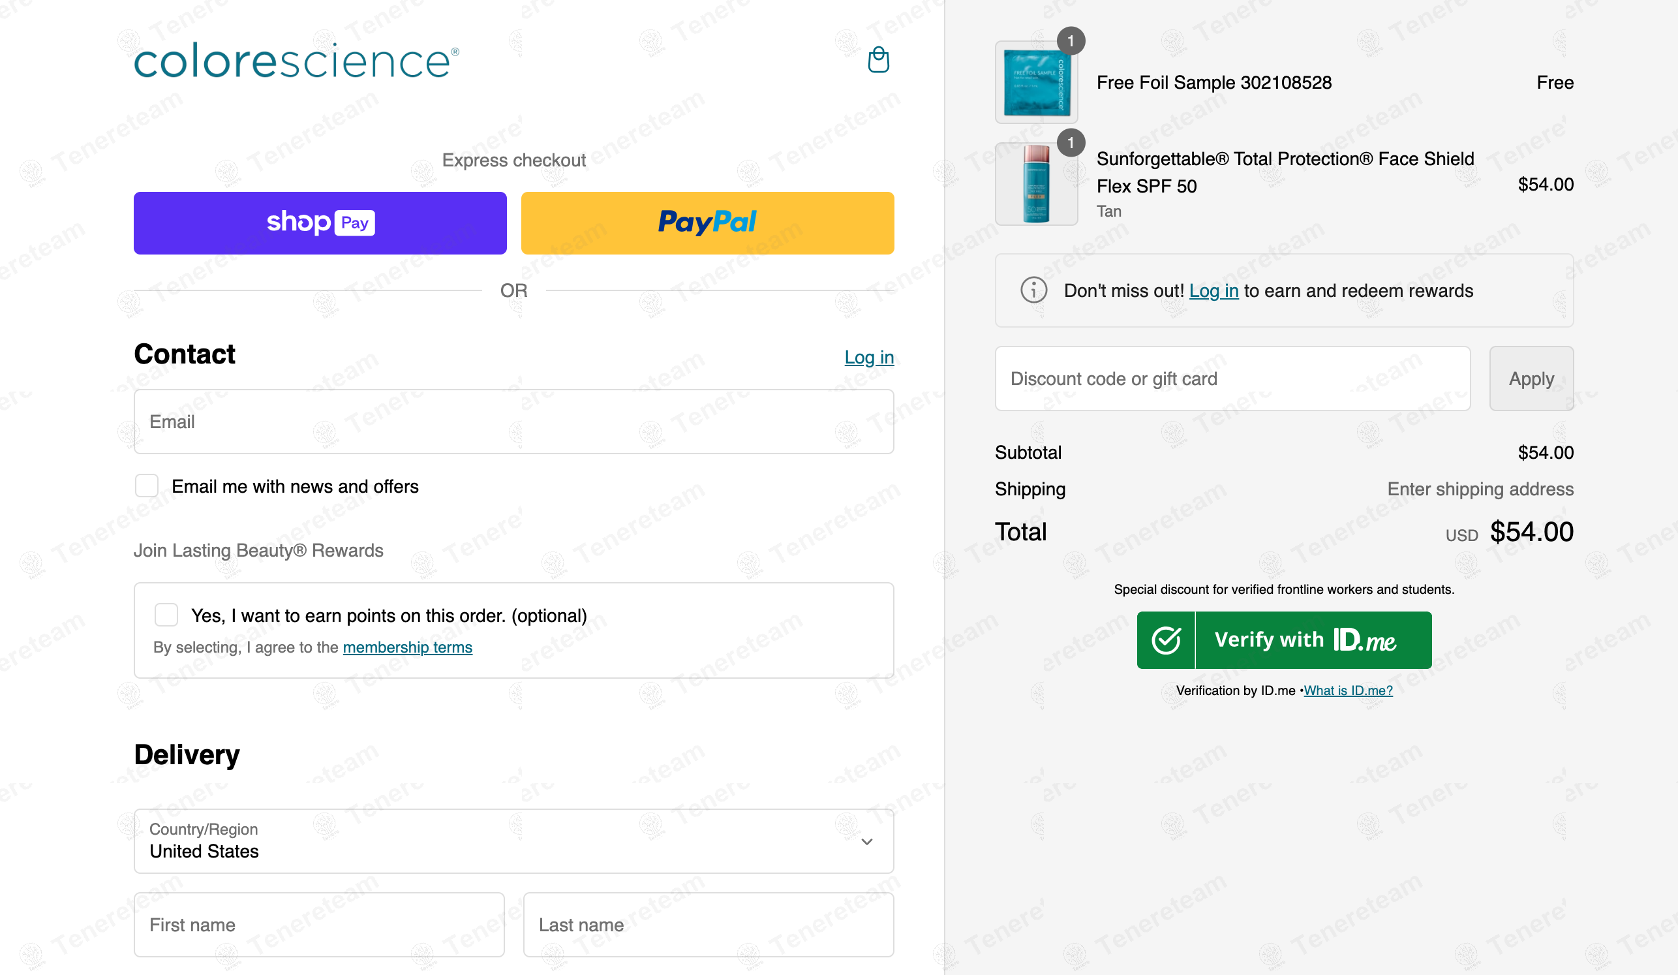Pay with Shop Pay express checkout
Screen dimensions: 1678x975
320,223
